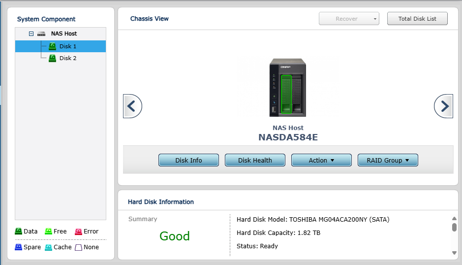Open the Recover dropdown
Viewport: 462px width, 265px height.
(349, 19)
